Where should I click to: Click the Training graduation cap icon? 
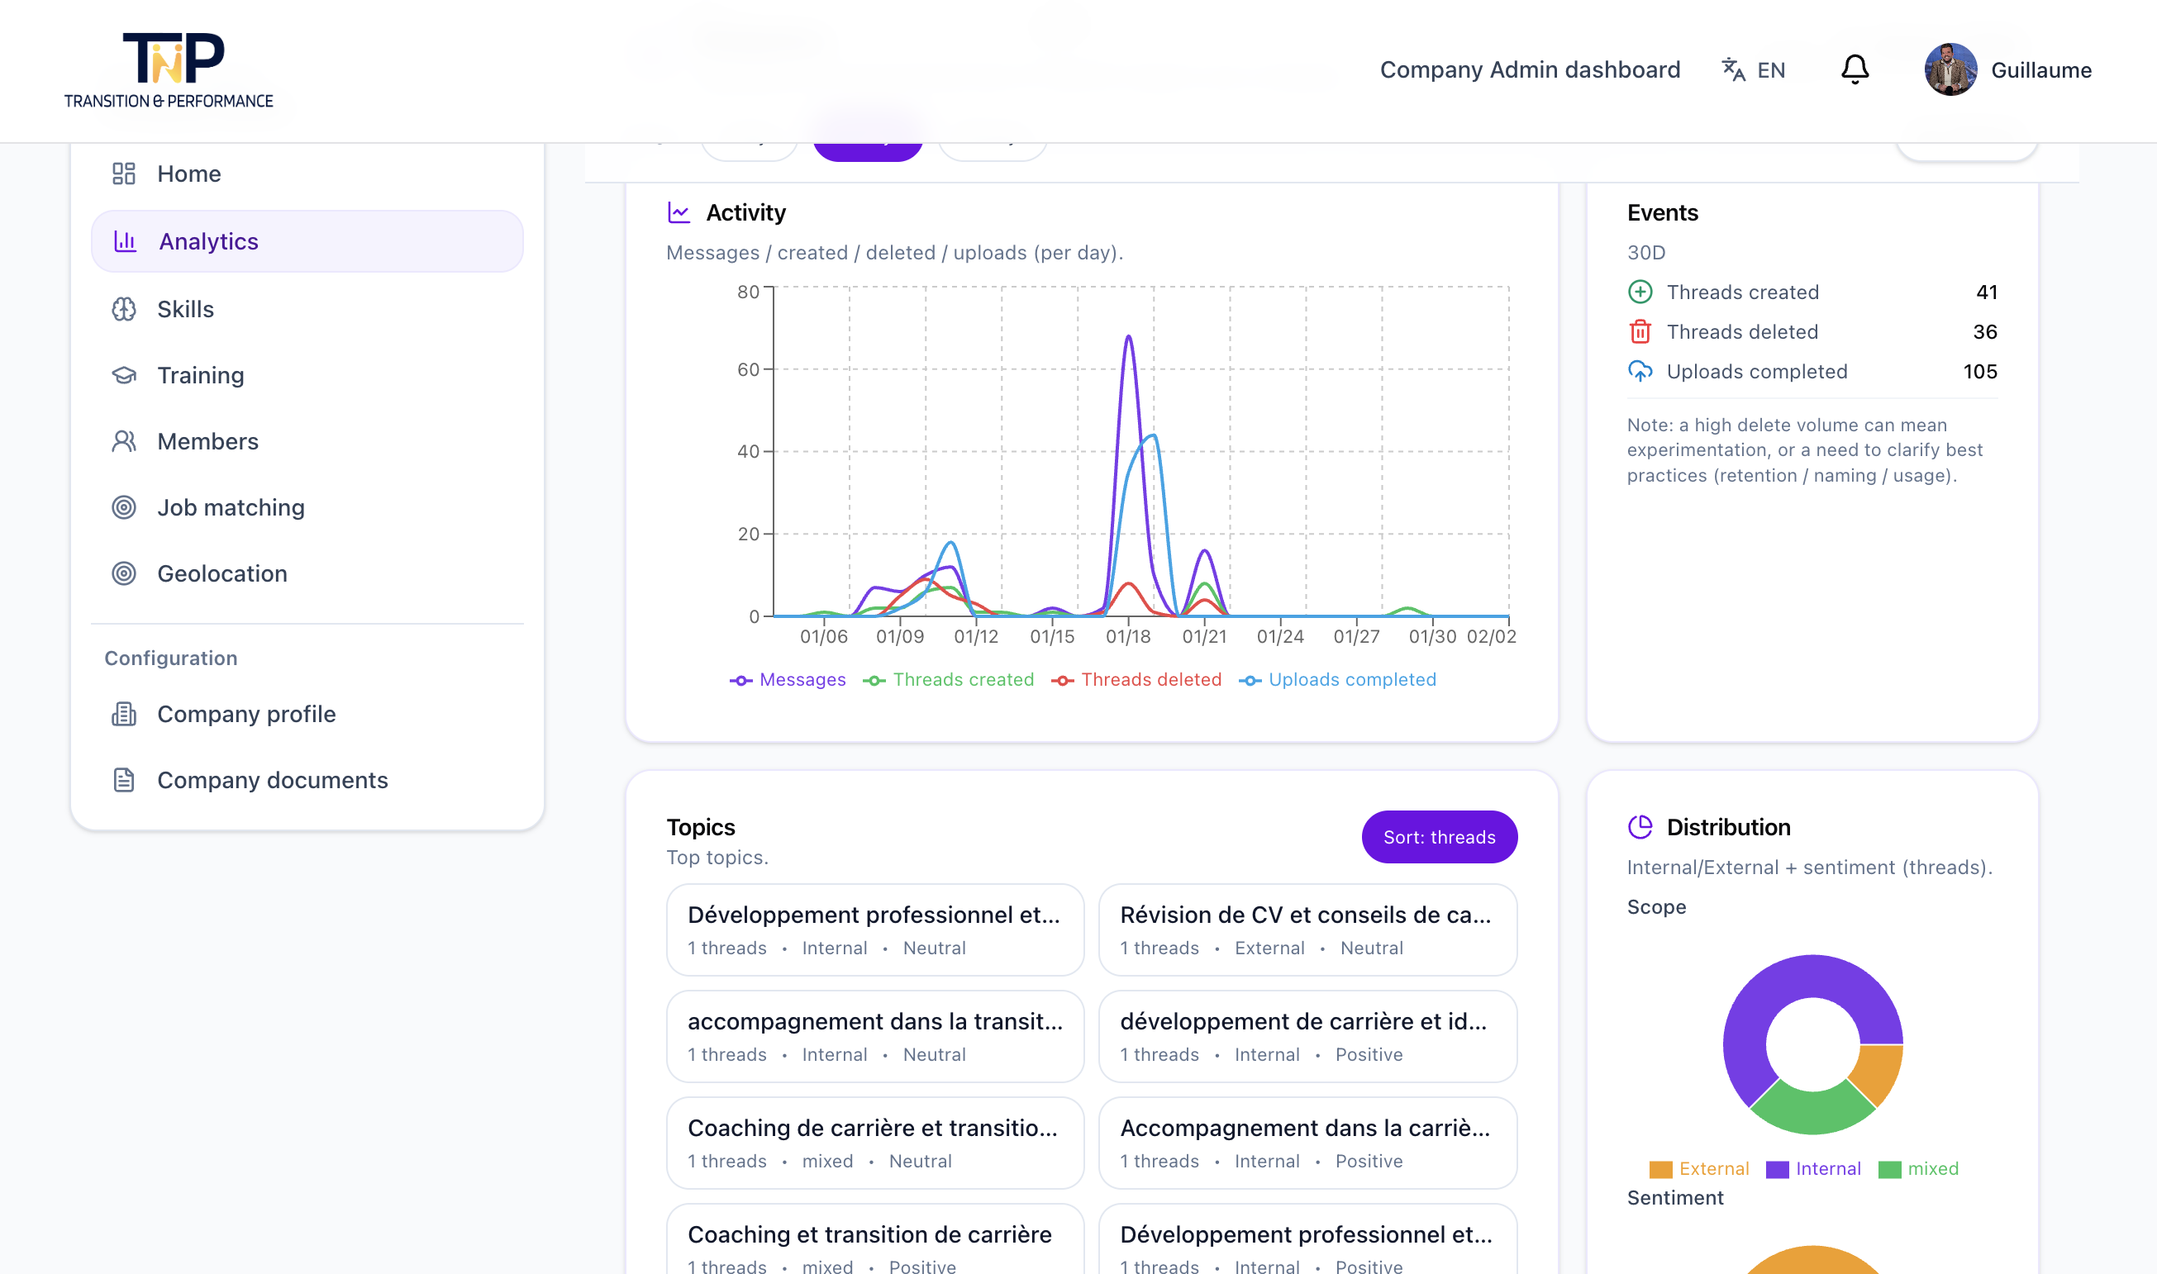coord(126,374)
